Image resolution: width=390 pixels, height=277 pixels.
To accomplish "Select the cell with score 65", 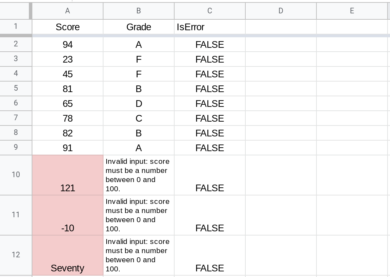I will pos(68,103).
